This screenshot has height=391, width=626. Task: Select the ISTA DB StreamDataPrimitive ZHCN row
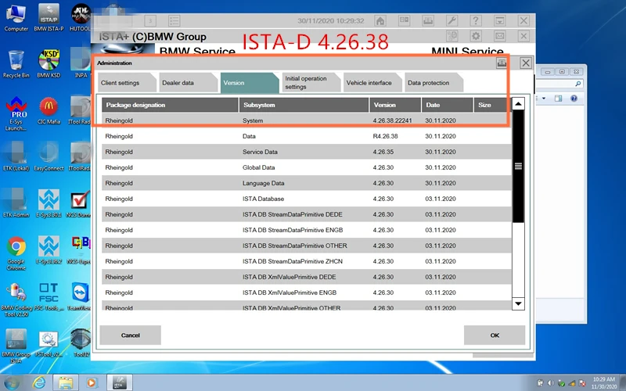(307, 261)
